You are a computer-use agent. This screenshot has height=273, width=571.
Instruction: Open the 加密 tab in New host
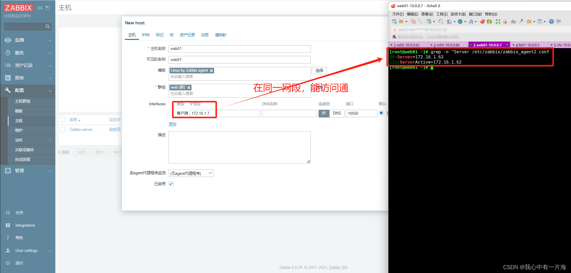pyautogui.click(x=205, y=35)
